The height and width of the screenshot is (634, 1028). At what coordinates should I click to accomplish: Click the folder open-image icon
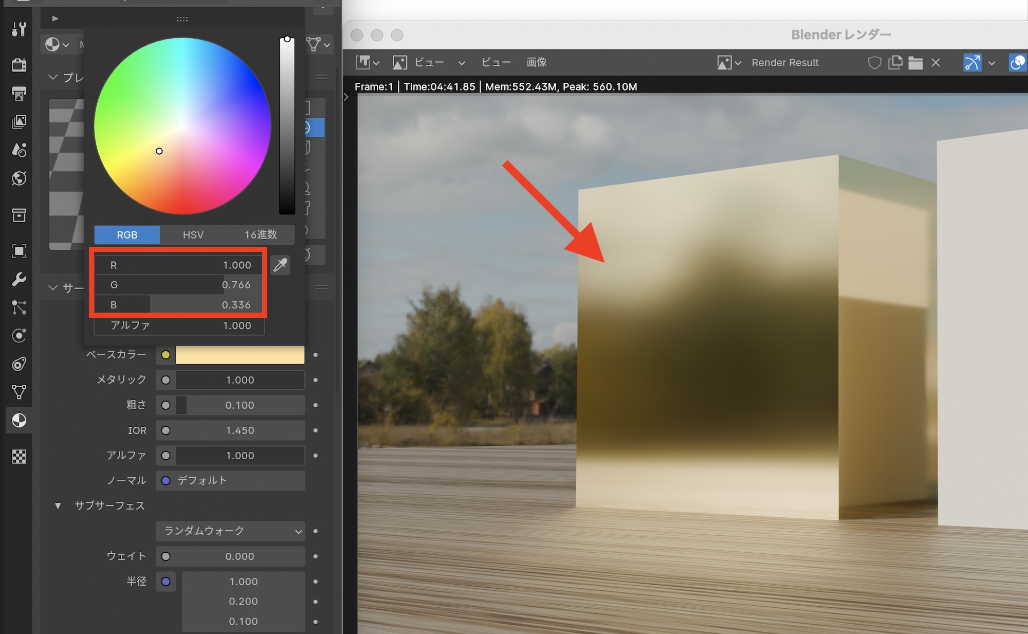coord(915,63)
